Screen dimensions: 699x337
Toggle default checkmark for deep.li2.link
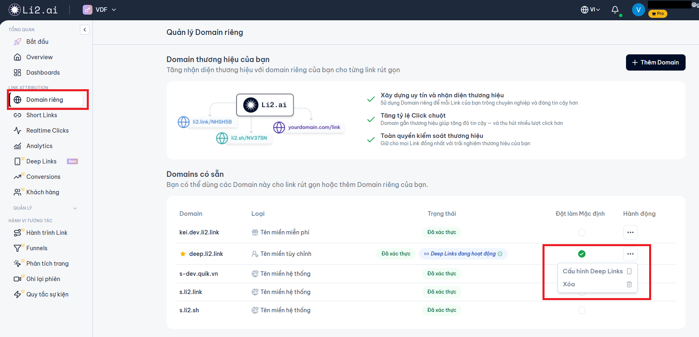coord(582,254)
